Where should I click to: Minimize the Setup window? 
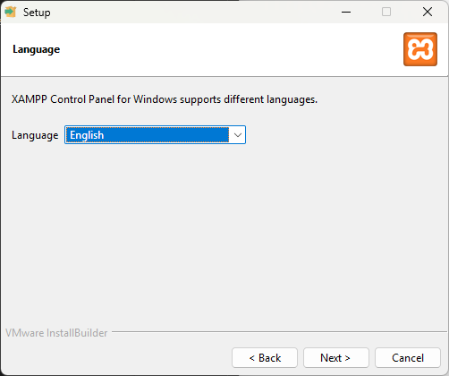click(346, 12)
